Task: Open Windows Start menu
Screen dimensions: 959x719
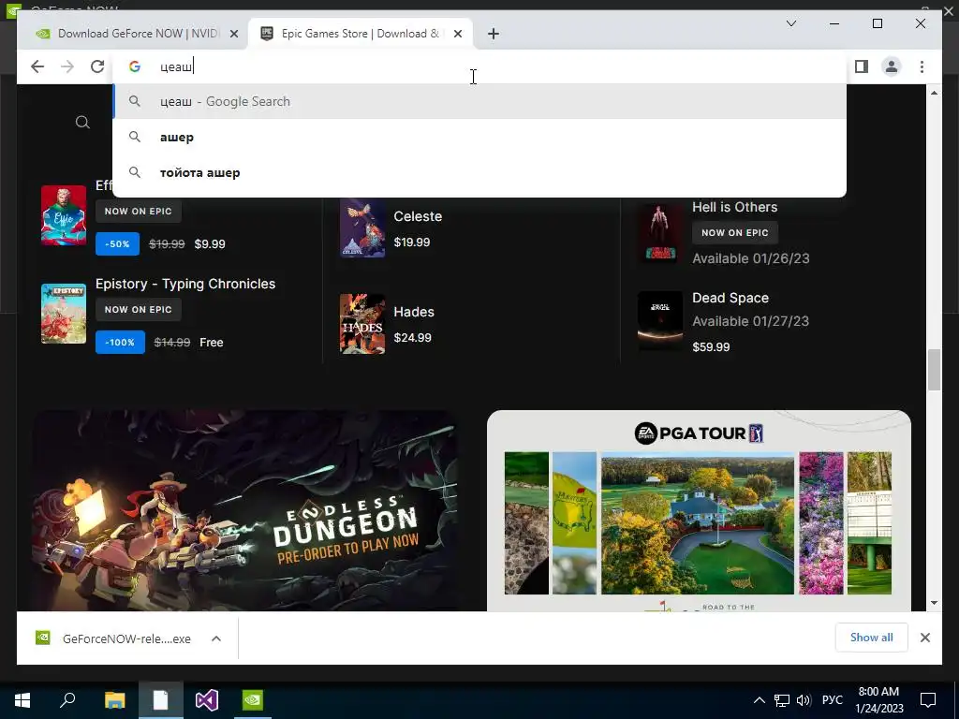Action: coord(22,700)
